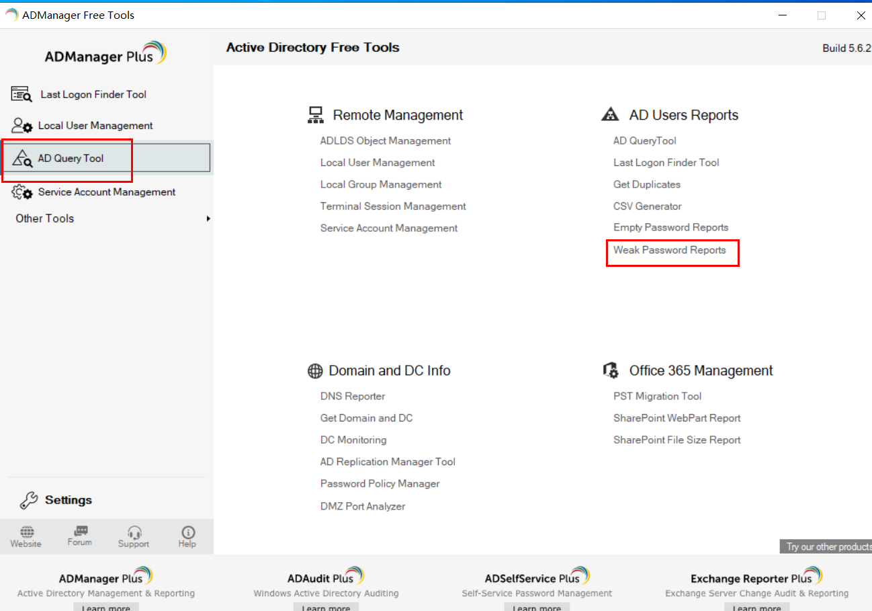Click the Office 365 Management section icon
Viewport: 872px width, 611px height.
(x=610, y=371)
